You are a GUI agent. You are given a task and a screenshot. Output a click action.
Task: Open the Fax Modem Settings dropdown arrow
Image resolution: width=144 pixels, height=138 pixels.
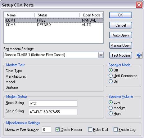[101, 55]
